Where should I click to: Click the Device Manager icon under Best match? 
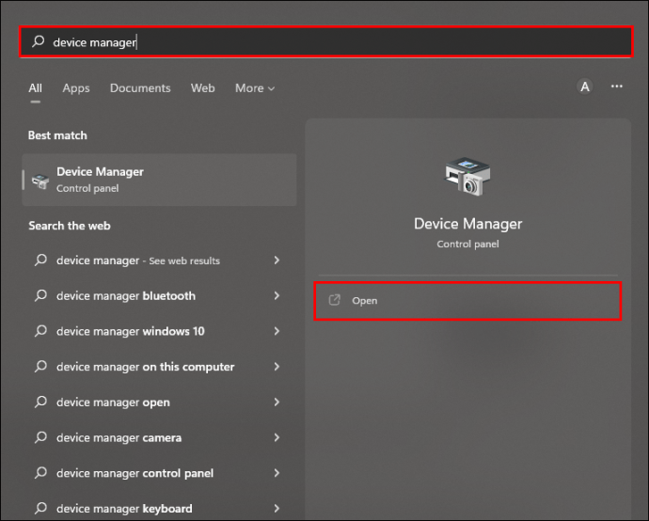40,181
